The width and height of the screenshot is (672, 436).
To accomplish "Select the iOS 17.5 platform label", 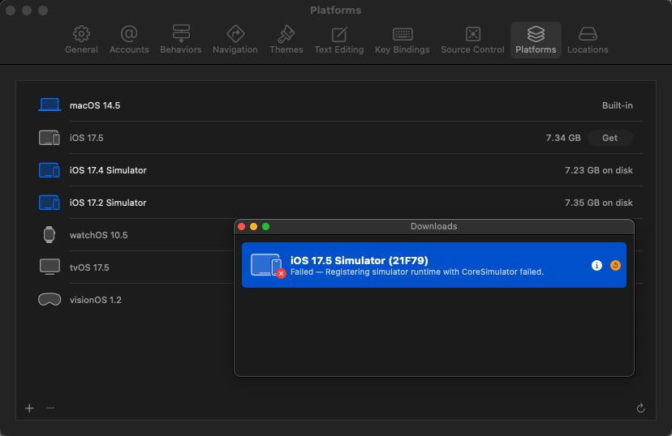I will [87, 138].
